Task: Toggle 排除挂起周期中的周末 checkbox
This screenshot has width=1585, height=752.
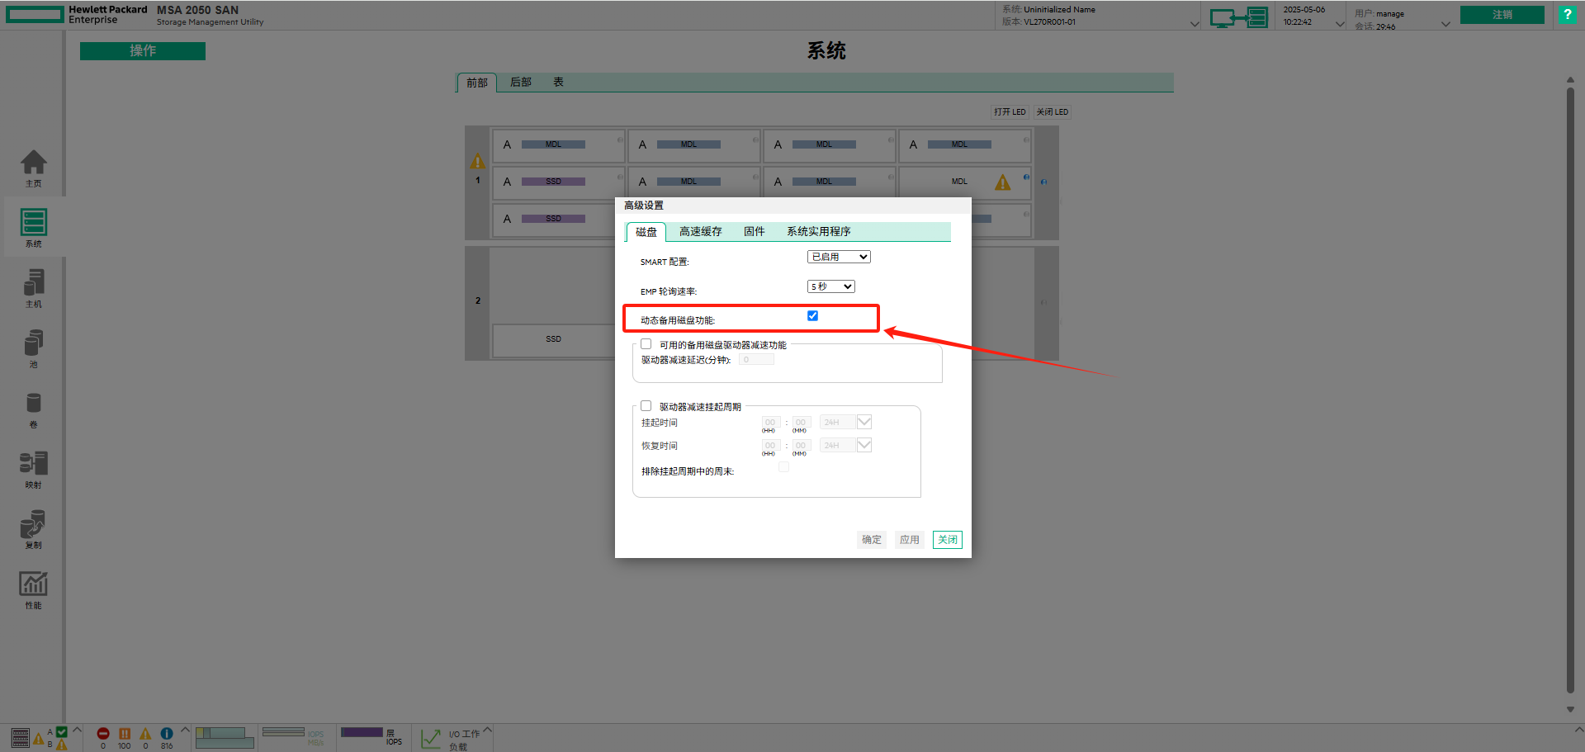Action: pyautogui.click(x=783, y=467)
